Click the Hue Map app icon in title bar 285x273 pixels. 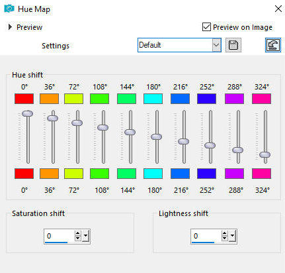click(x=9, y=9)
